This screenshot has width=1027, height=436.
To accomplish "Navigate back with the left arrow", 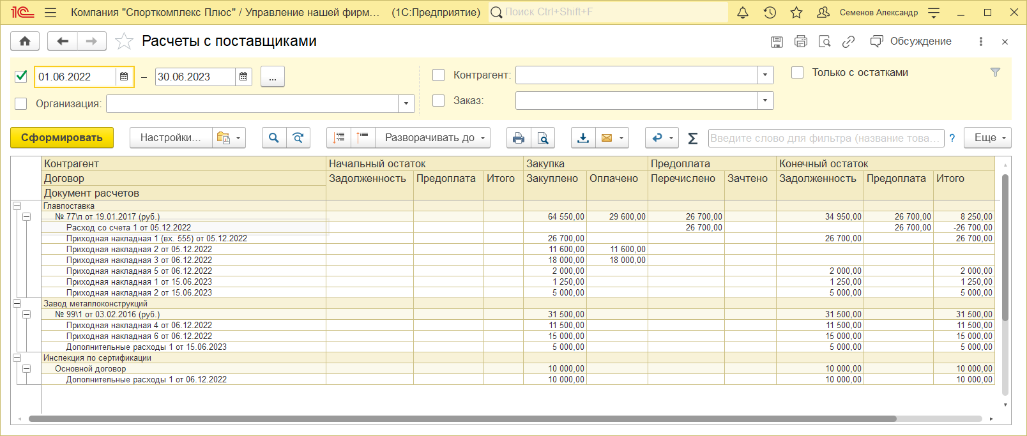I will pyautogui.click(x=63, y=41).
